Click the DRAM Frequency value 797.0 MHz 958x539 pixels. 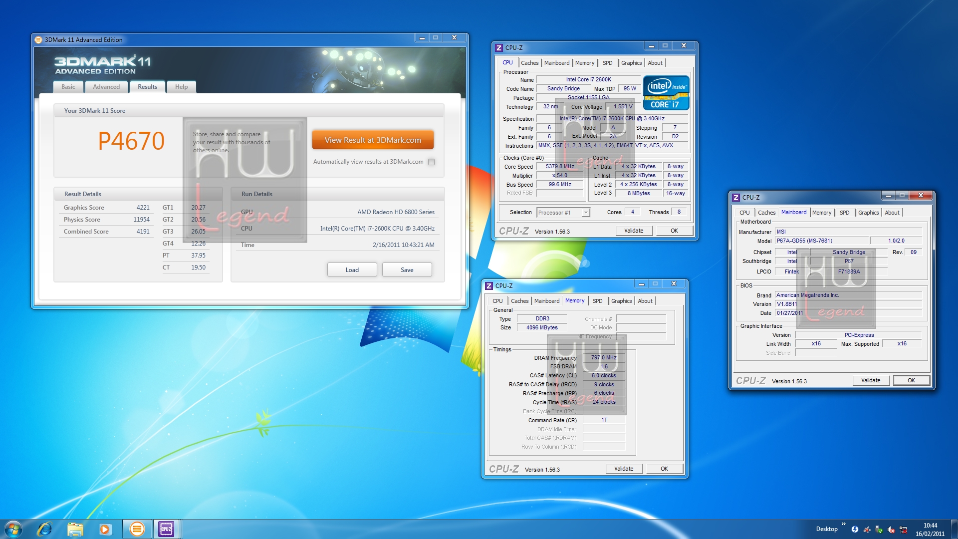(604, 358)
